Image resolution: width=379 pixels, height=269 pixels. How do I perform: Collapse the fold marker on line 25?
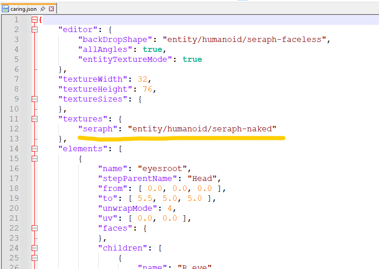click(x=34, y=258)
